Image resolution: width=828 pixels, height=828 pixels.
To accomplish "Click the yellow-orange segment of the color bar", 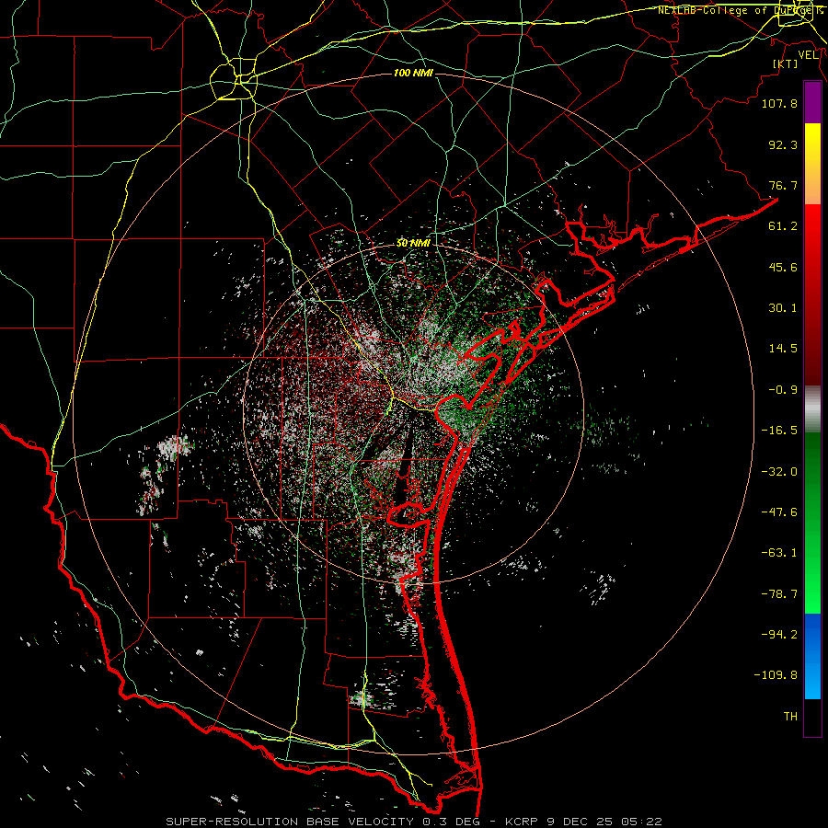I will pos(812,164).
